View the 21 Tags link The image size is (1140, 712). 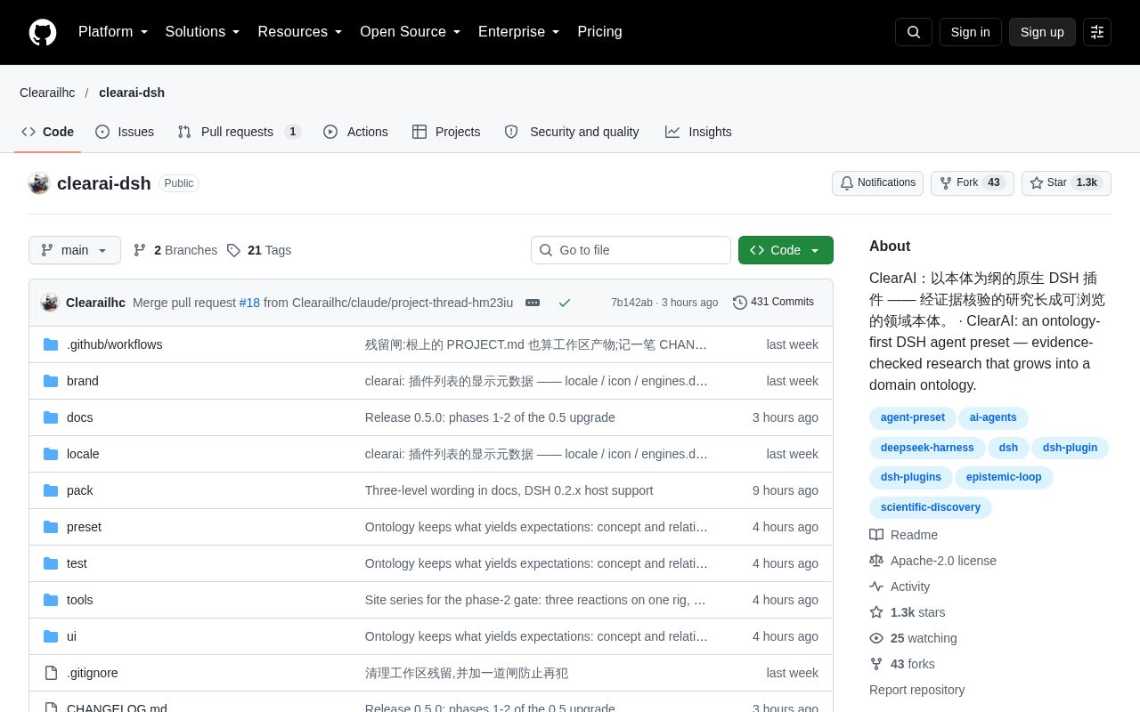(258, 250)
